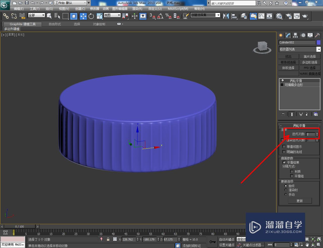Switch to the Create panel tab
323x248 pixels.
281,35
